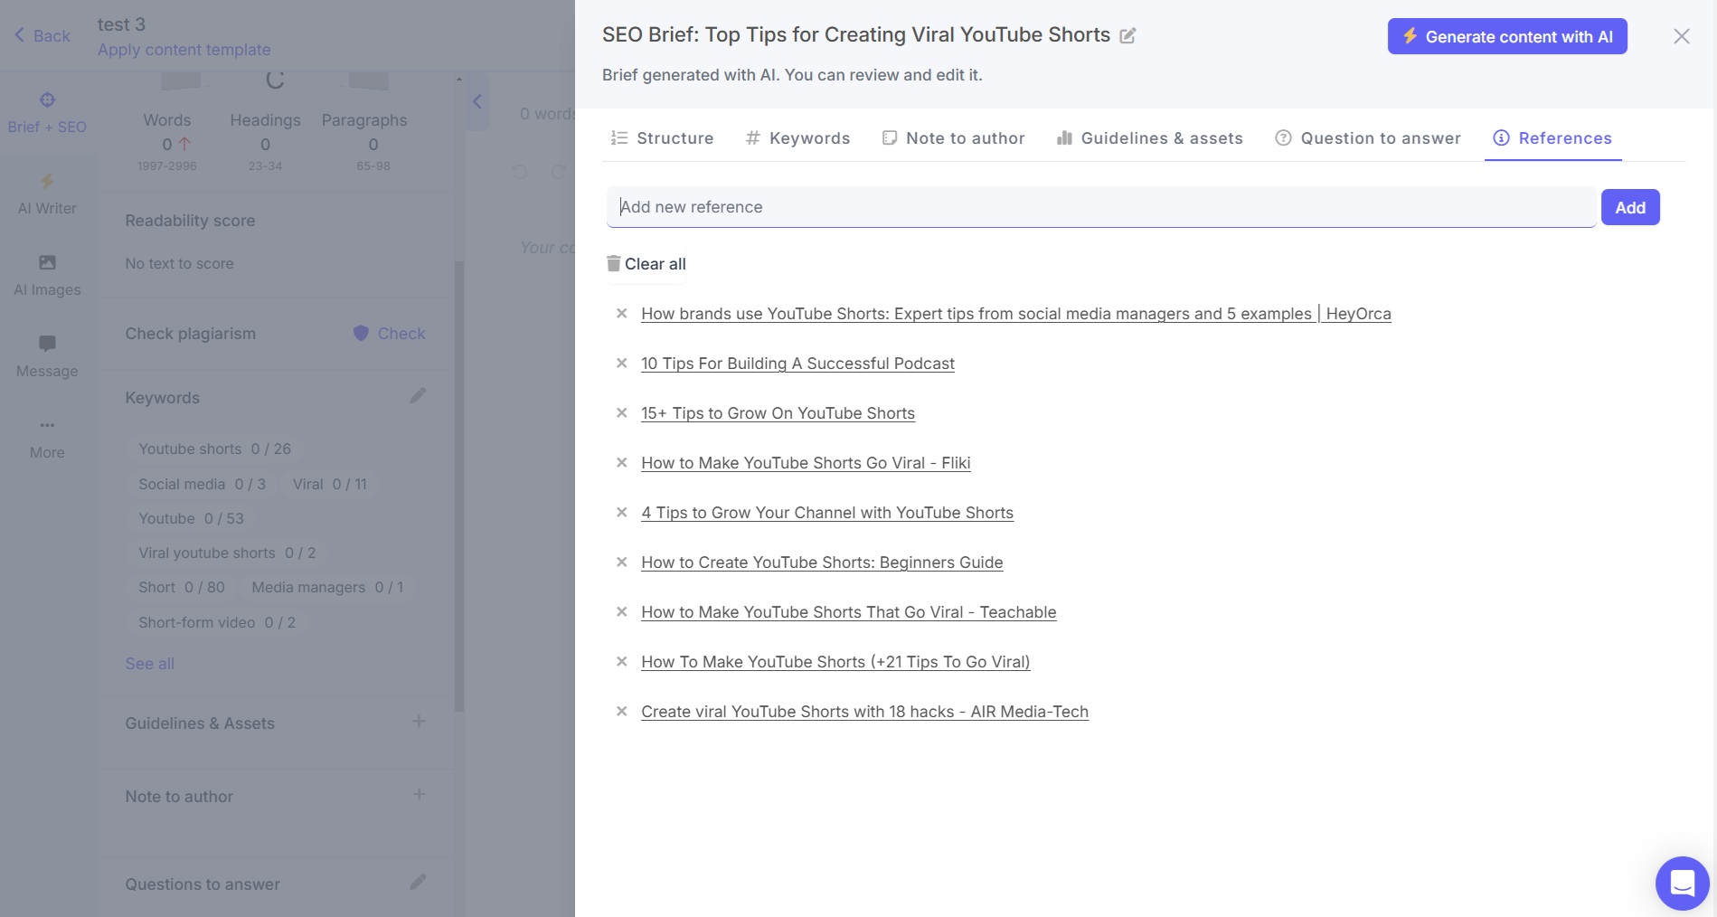
Task: Click the Short 0 / 80 keyword chip
Action: coord(182,588)
